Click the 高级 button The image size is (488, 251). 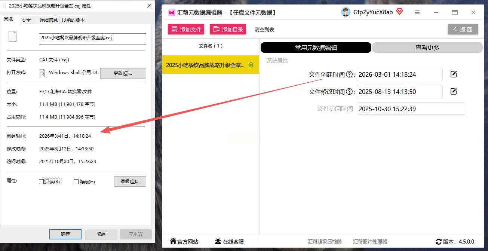[x=130, y=181]
